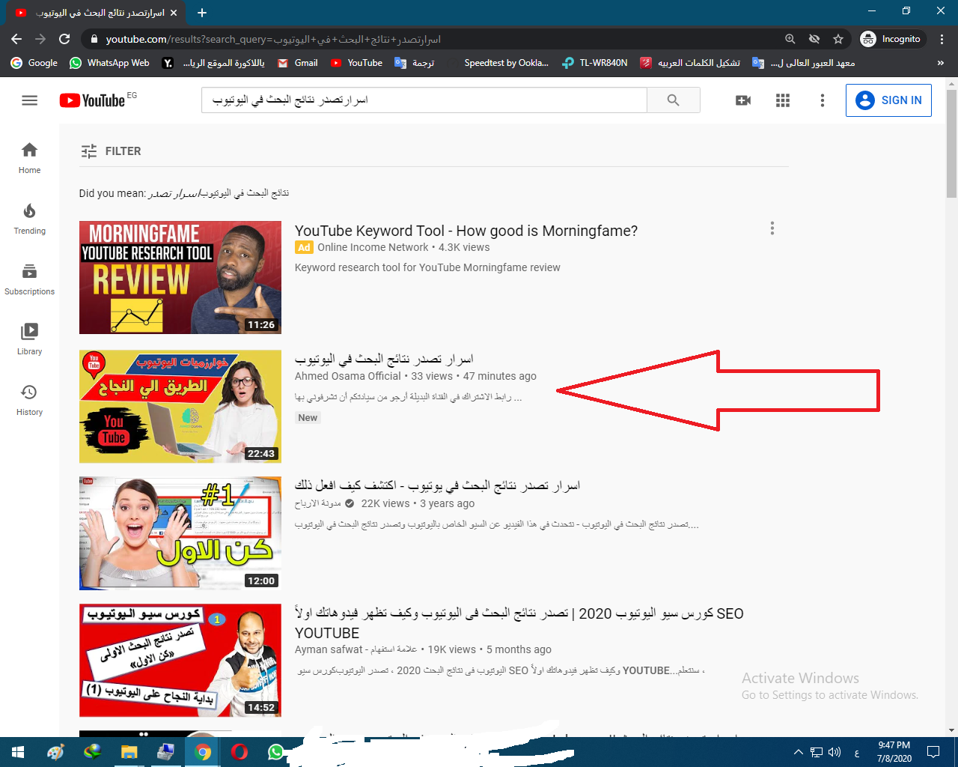958x767 pixels.
Task: Open Opera browser from the taskbar
Action: tap(239, 752)
